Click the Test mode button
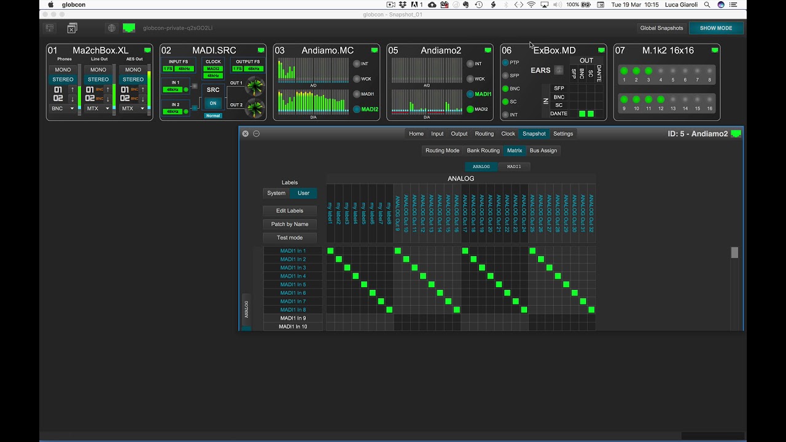This screenshot has width=786, height=442. [290, 238]
